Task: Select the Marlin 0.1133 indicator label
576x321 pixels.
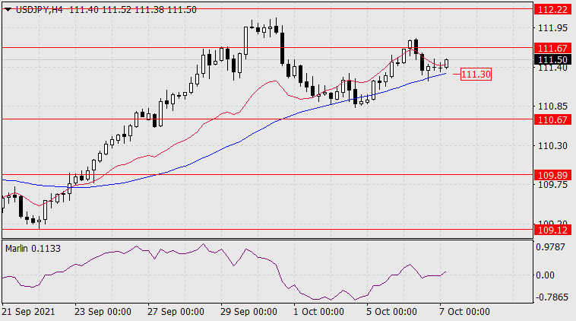Action: (33, 249)
